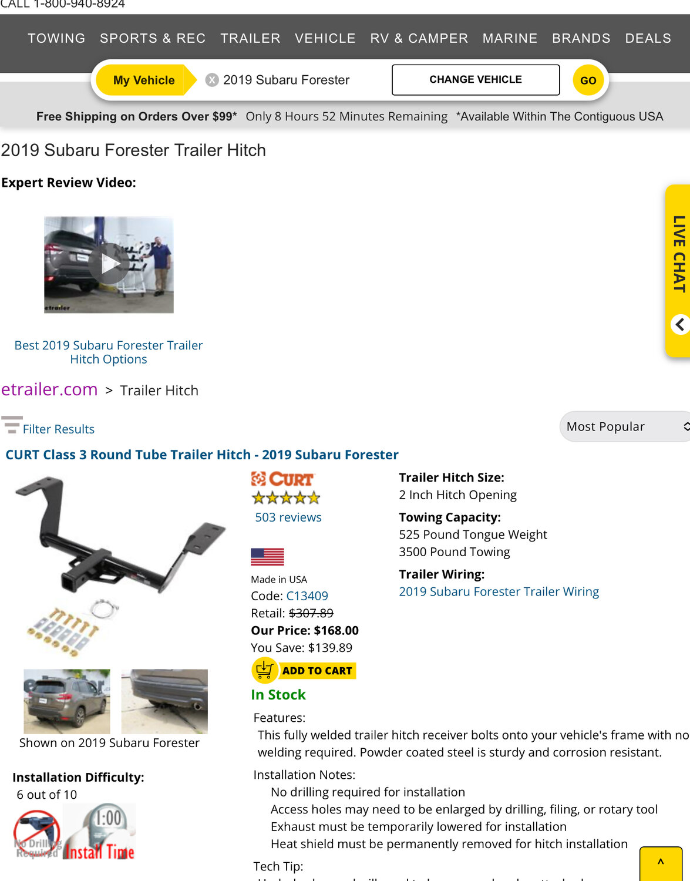This screenshot has width=690, height=881.
Task: Click the five-star rating icons
Action: click(286, 498)
